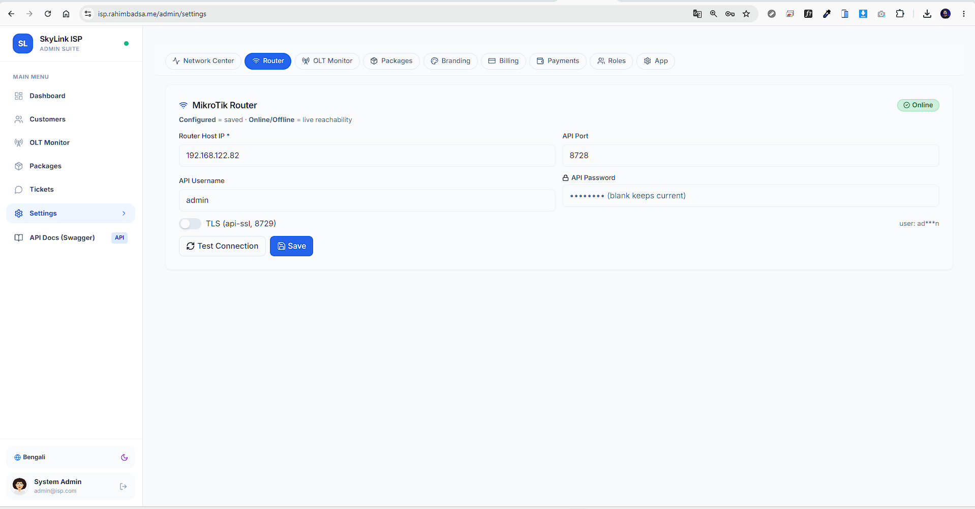The width and height of the screenshot is (975, 509).
Task: Open the Network Center tab
Action: [x=203, y=61]
